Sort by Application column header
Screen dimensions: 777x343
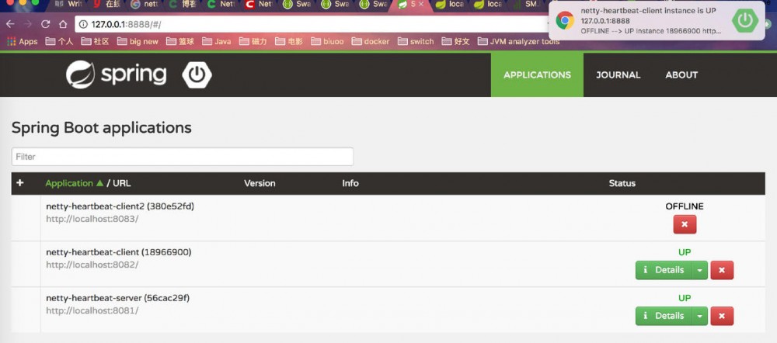coord(69,183)
